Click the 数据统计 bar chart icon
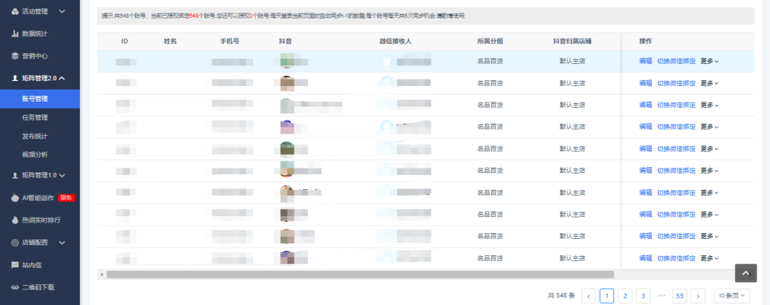The image size is (770, 305). 15,33
